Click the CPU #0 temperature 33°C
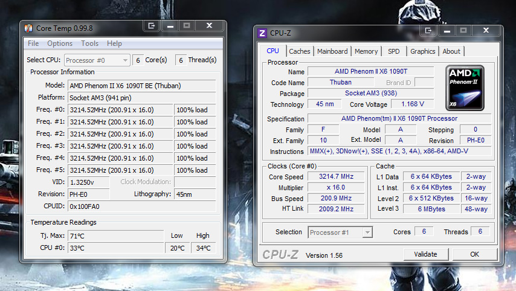 (115, 248)
